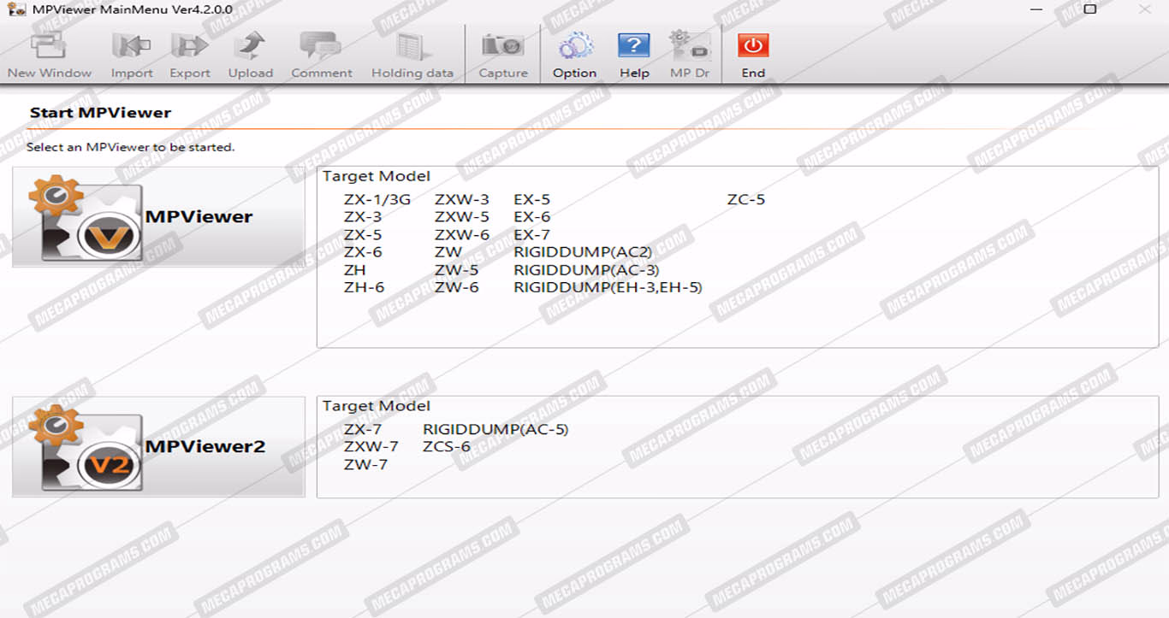Click the Start MPViewer heading
Viewport: 1169px width, 618px height.
100,113
